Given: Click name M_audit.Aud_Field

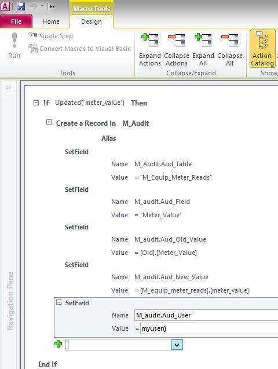Looking at the screenshot, I should [x=162, y=202].
